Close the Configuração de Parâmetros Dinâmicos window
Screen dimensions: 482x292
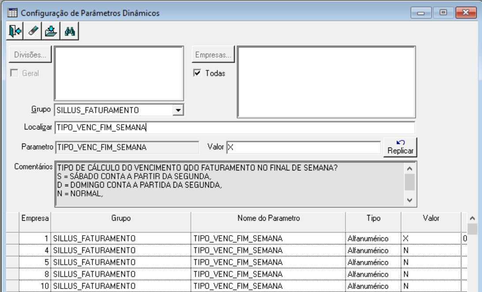[x=466, y=13]
